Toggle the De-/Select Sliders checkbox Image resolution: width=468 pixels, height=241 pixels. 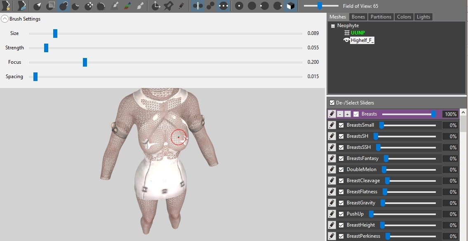point(332,102)
